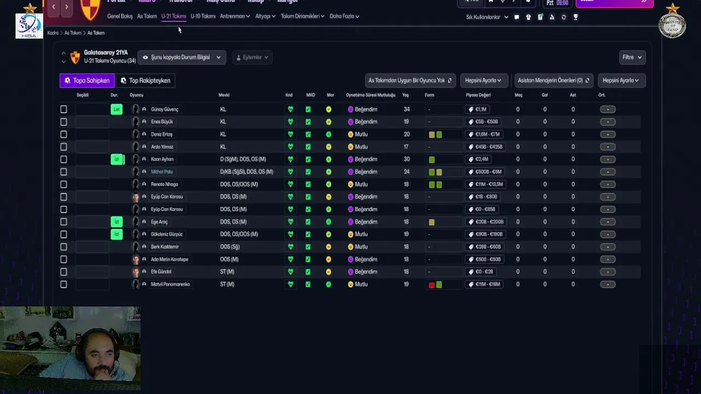Tick the checkbox for Günay Güvenç

tap(64, 109)
